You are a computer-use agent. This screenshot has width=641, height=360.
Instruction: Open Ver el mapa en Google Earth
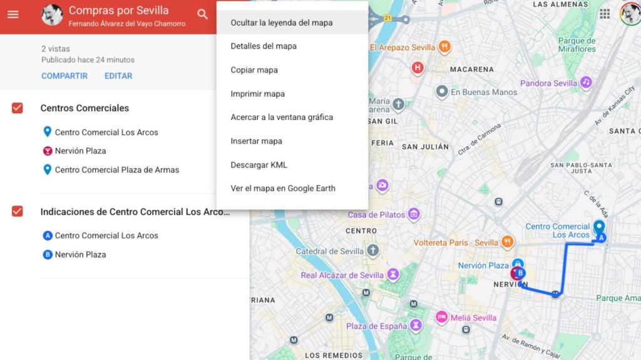(x=283, y=188)
